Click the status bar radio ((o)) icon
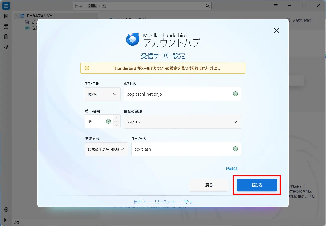326x226 pixels. point(16,222)
